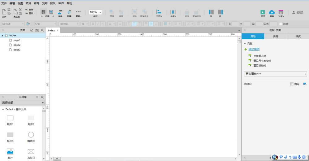
Task: Bring to front with 顶层 icon
Action: (112, 12)
